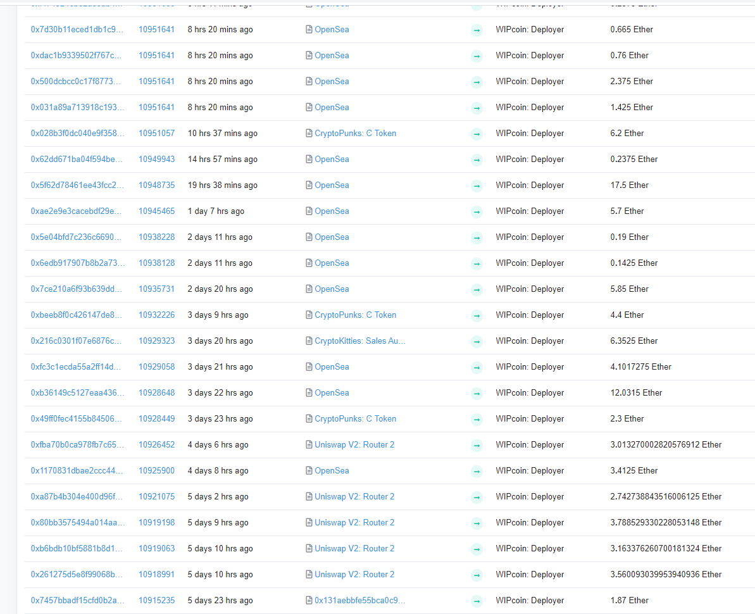Open block number 10932226
This screenshot has width=755, height=614.
156,315
